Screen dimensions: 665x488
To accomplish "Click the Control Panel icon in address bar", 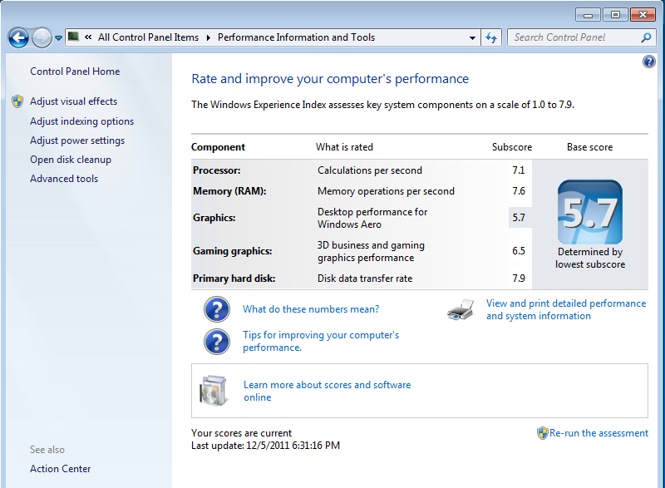I will click(74, 37).
